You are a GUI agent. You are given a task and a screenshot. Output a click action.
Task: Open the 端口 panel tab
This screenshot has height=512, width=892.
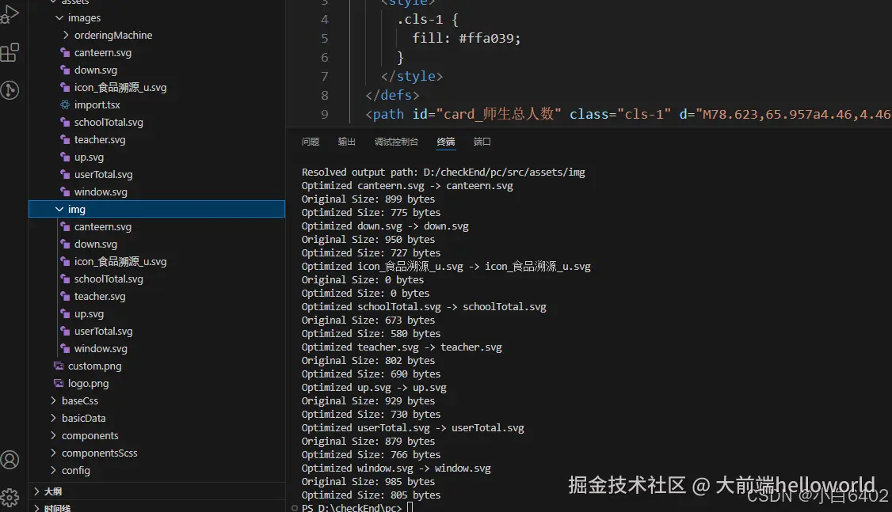482,142
